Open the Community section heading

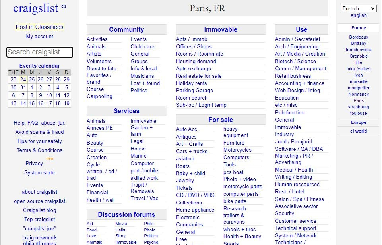(x=126, y=29)
